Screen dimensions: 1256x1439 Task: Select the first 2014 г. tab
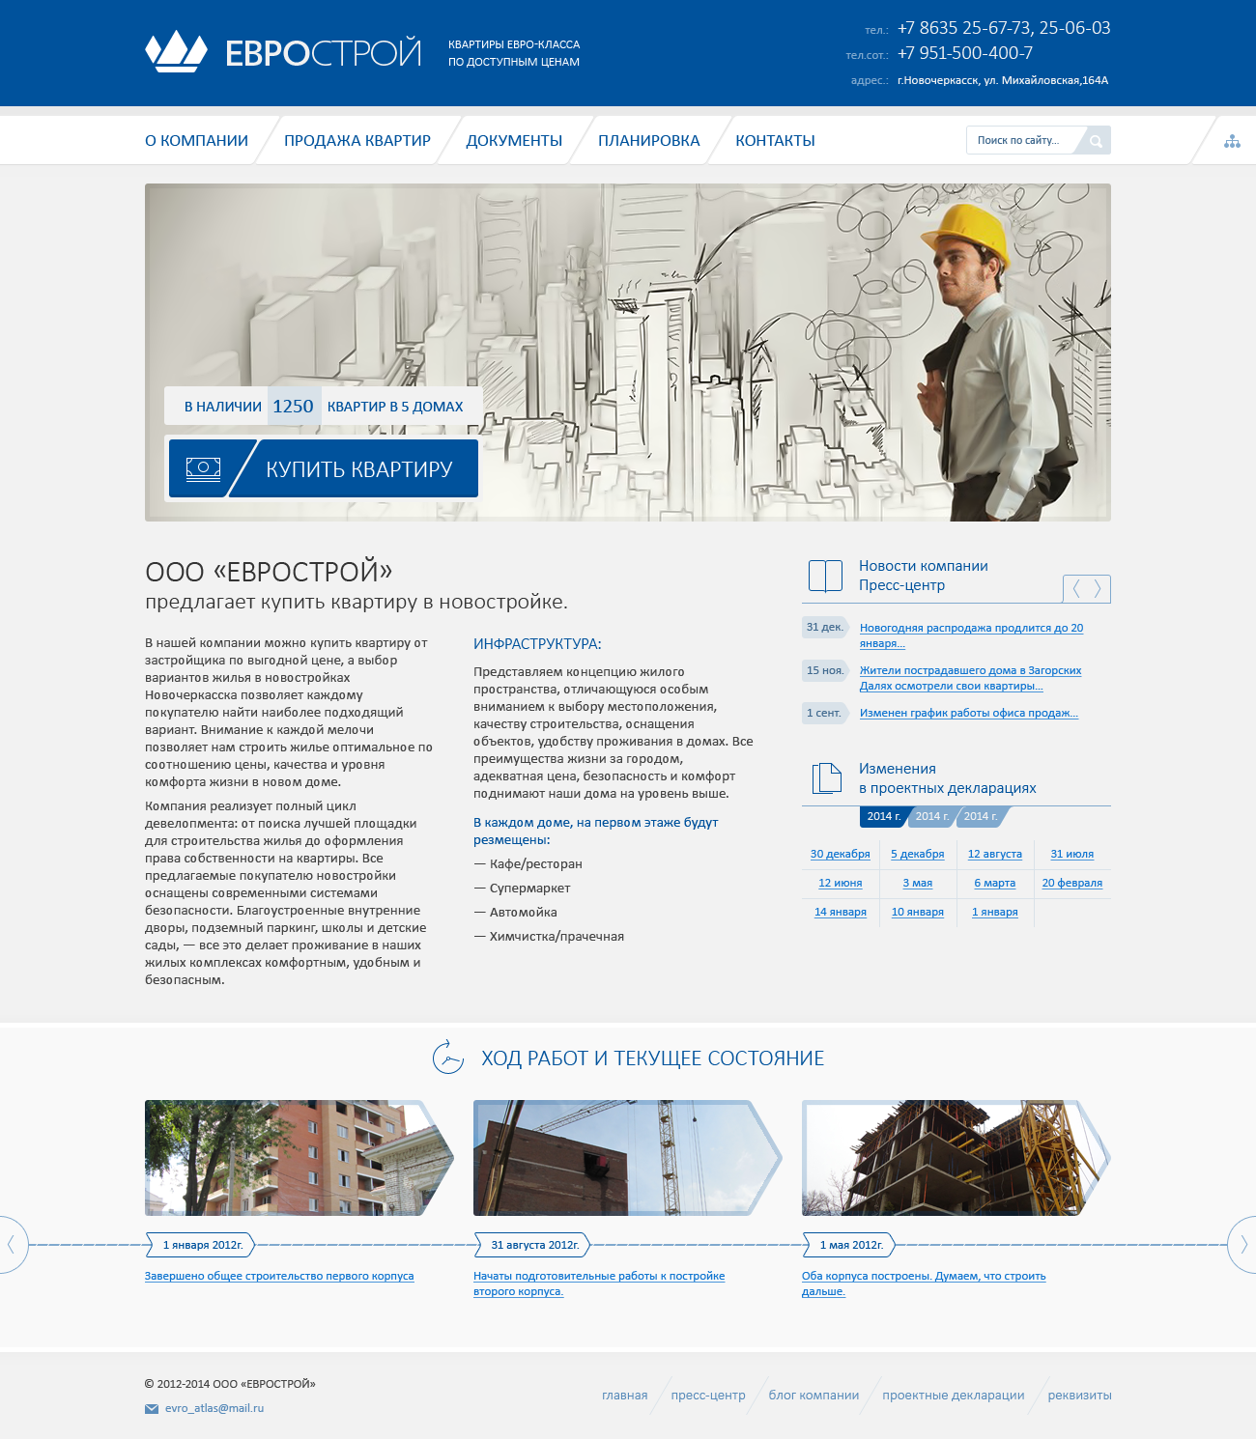883,817
